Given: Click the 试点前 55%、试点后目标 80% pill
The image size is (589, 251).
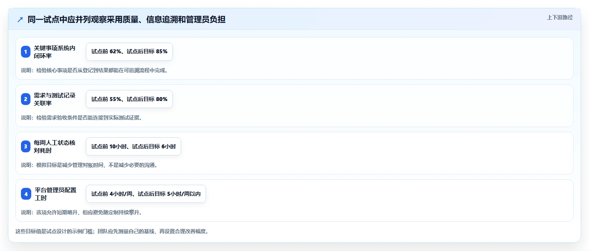Looking at the screenshot, I should [129, 99].
